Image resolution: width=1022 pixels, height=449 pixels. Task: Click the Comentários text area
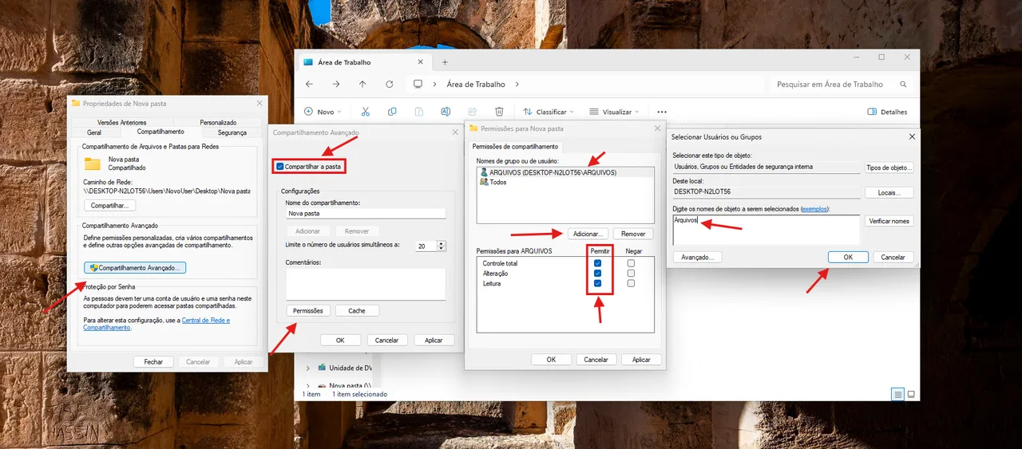[365, 284]
